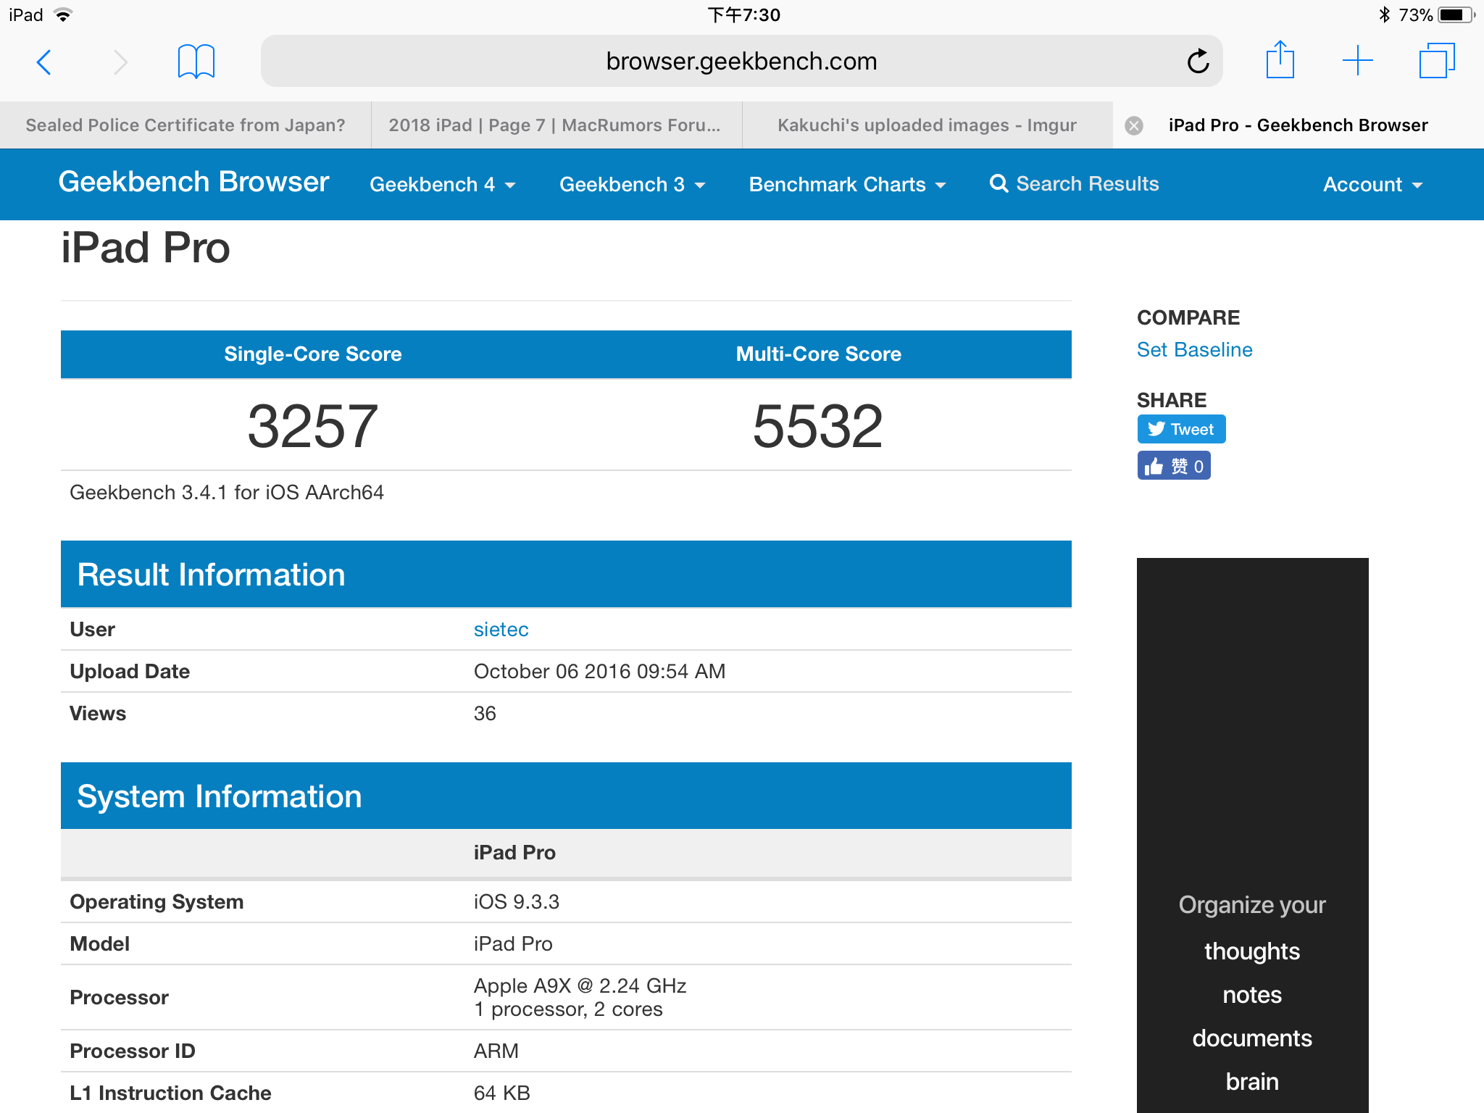Open the sietec user link

(501, 629)
